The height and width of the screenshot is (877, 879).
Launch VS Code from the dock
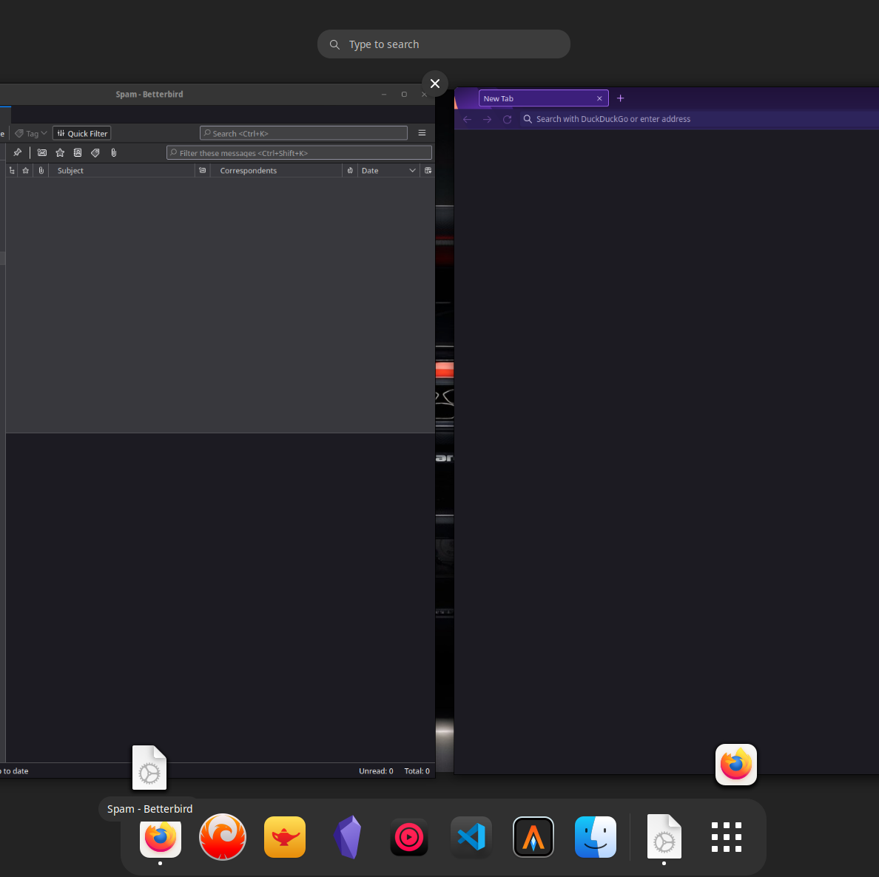point(471,837)
